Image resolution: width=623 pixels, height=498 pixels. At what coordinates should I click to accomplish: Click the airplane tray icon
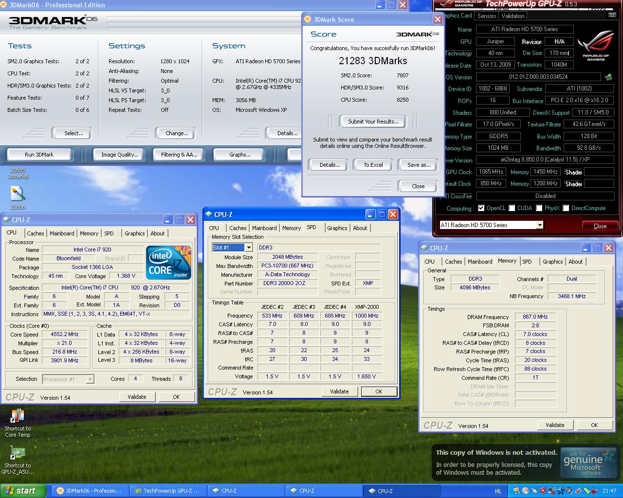click(x=534, y=491)
